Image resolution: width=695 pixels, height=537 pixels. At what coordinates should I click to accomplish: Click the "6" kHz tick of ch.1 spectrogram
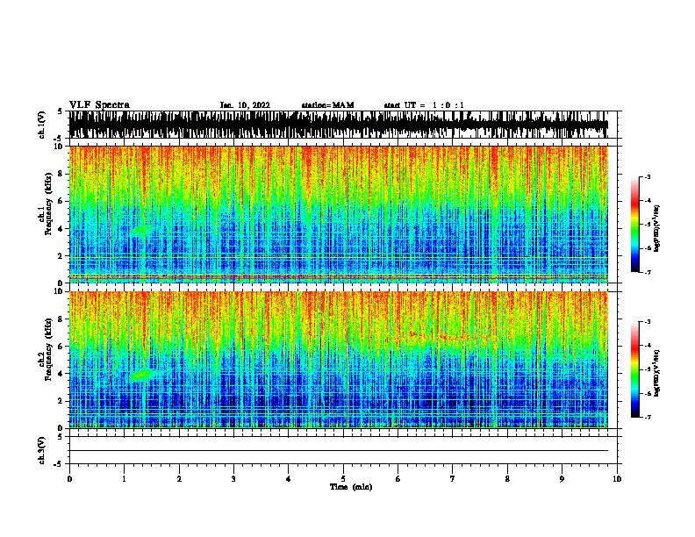pos(61,201)
